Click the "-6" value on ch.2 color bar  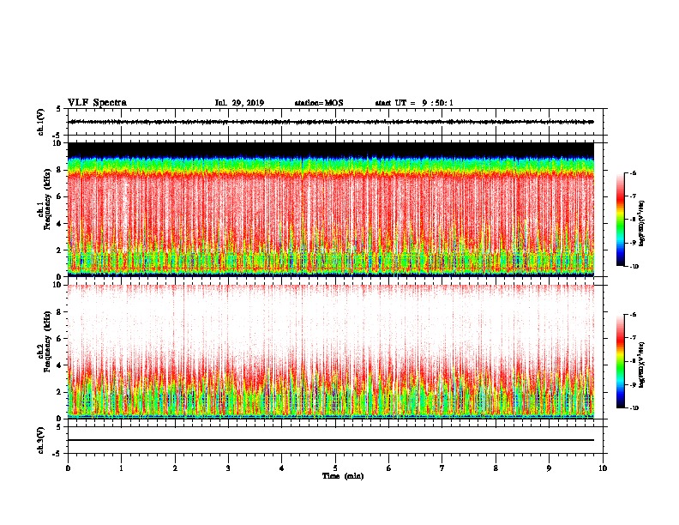pyautogui.click(x=633, y=315)
